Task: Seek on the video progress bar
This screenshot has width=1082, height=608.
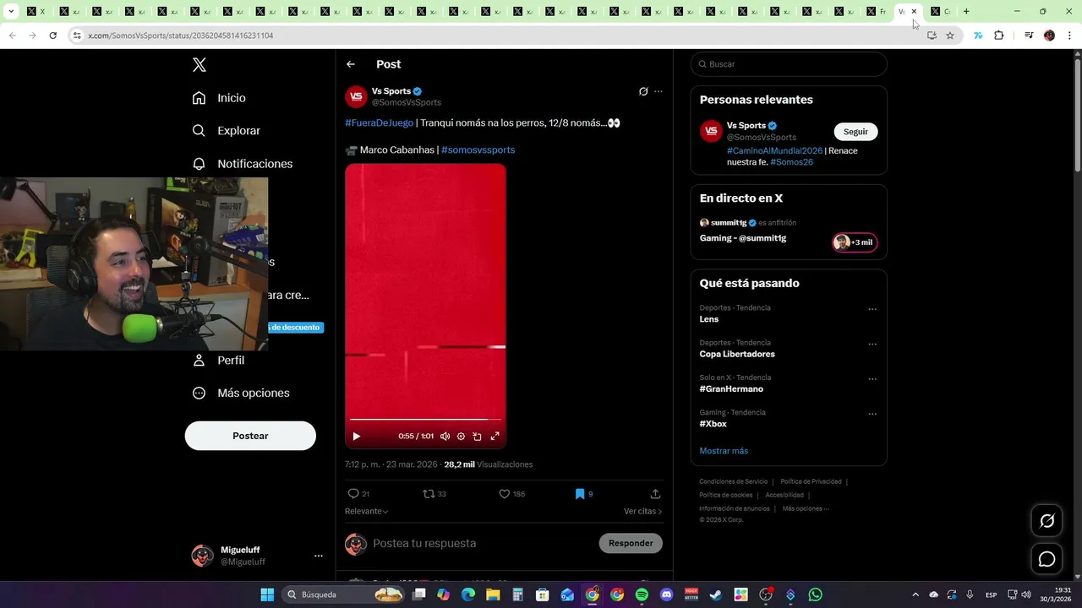Action: point(425,420)
